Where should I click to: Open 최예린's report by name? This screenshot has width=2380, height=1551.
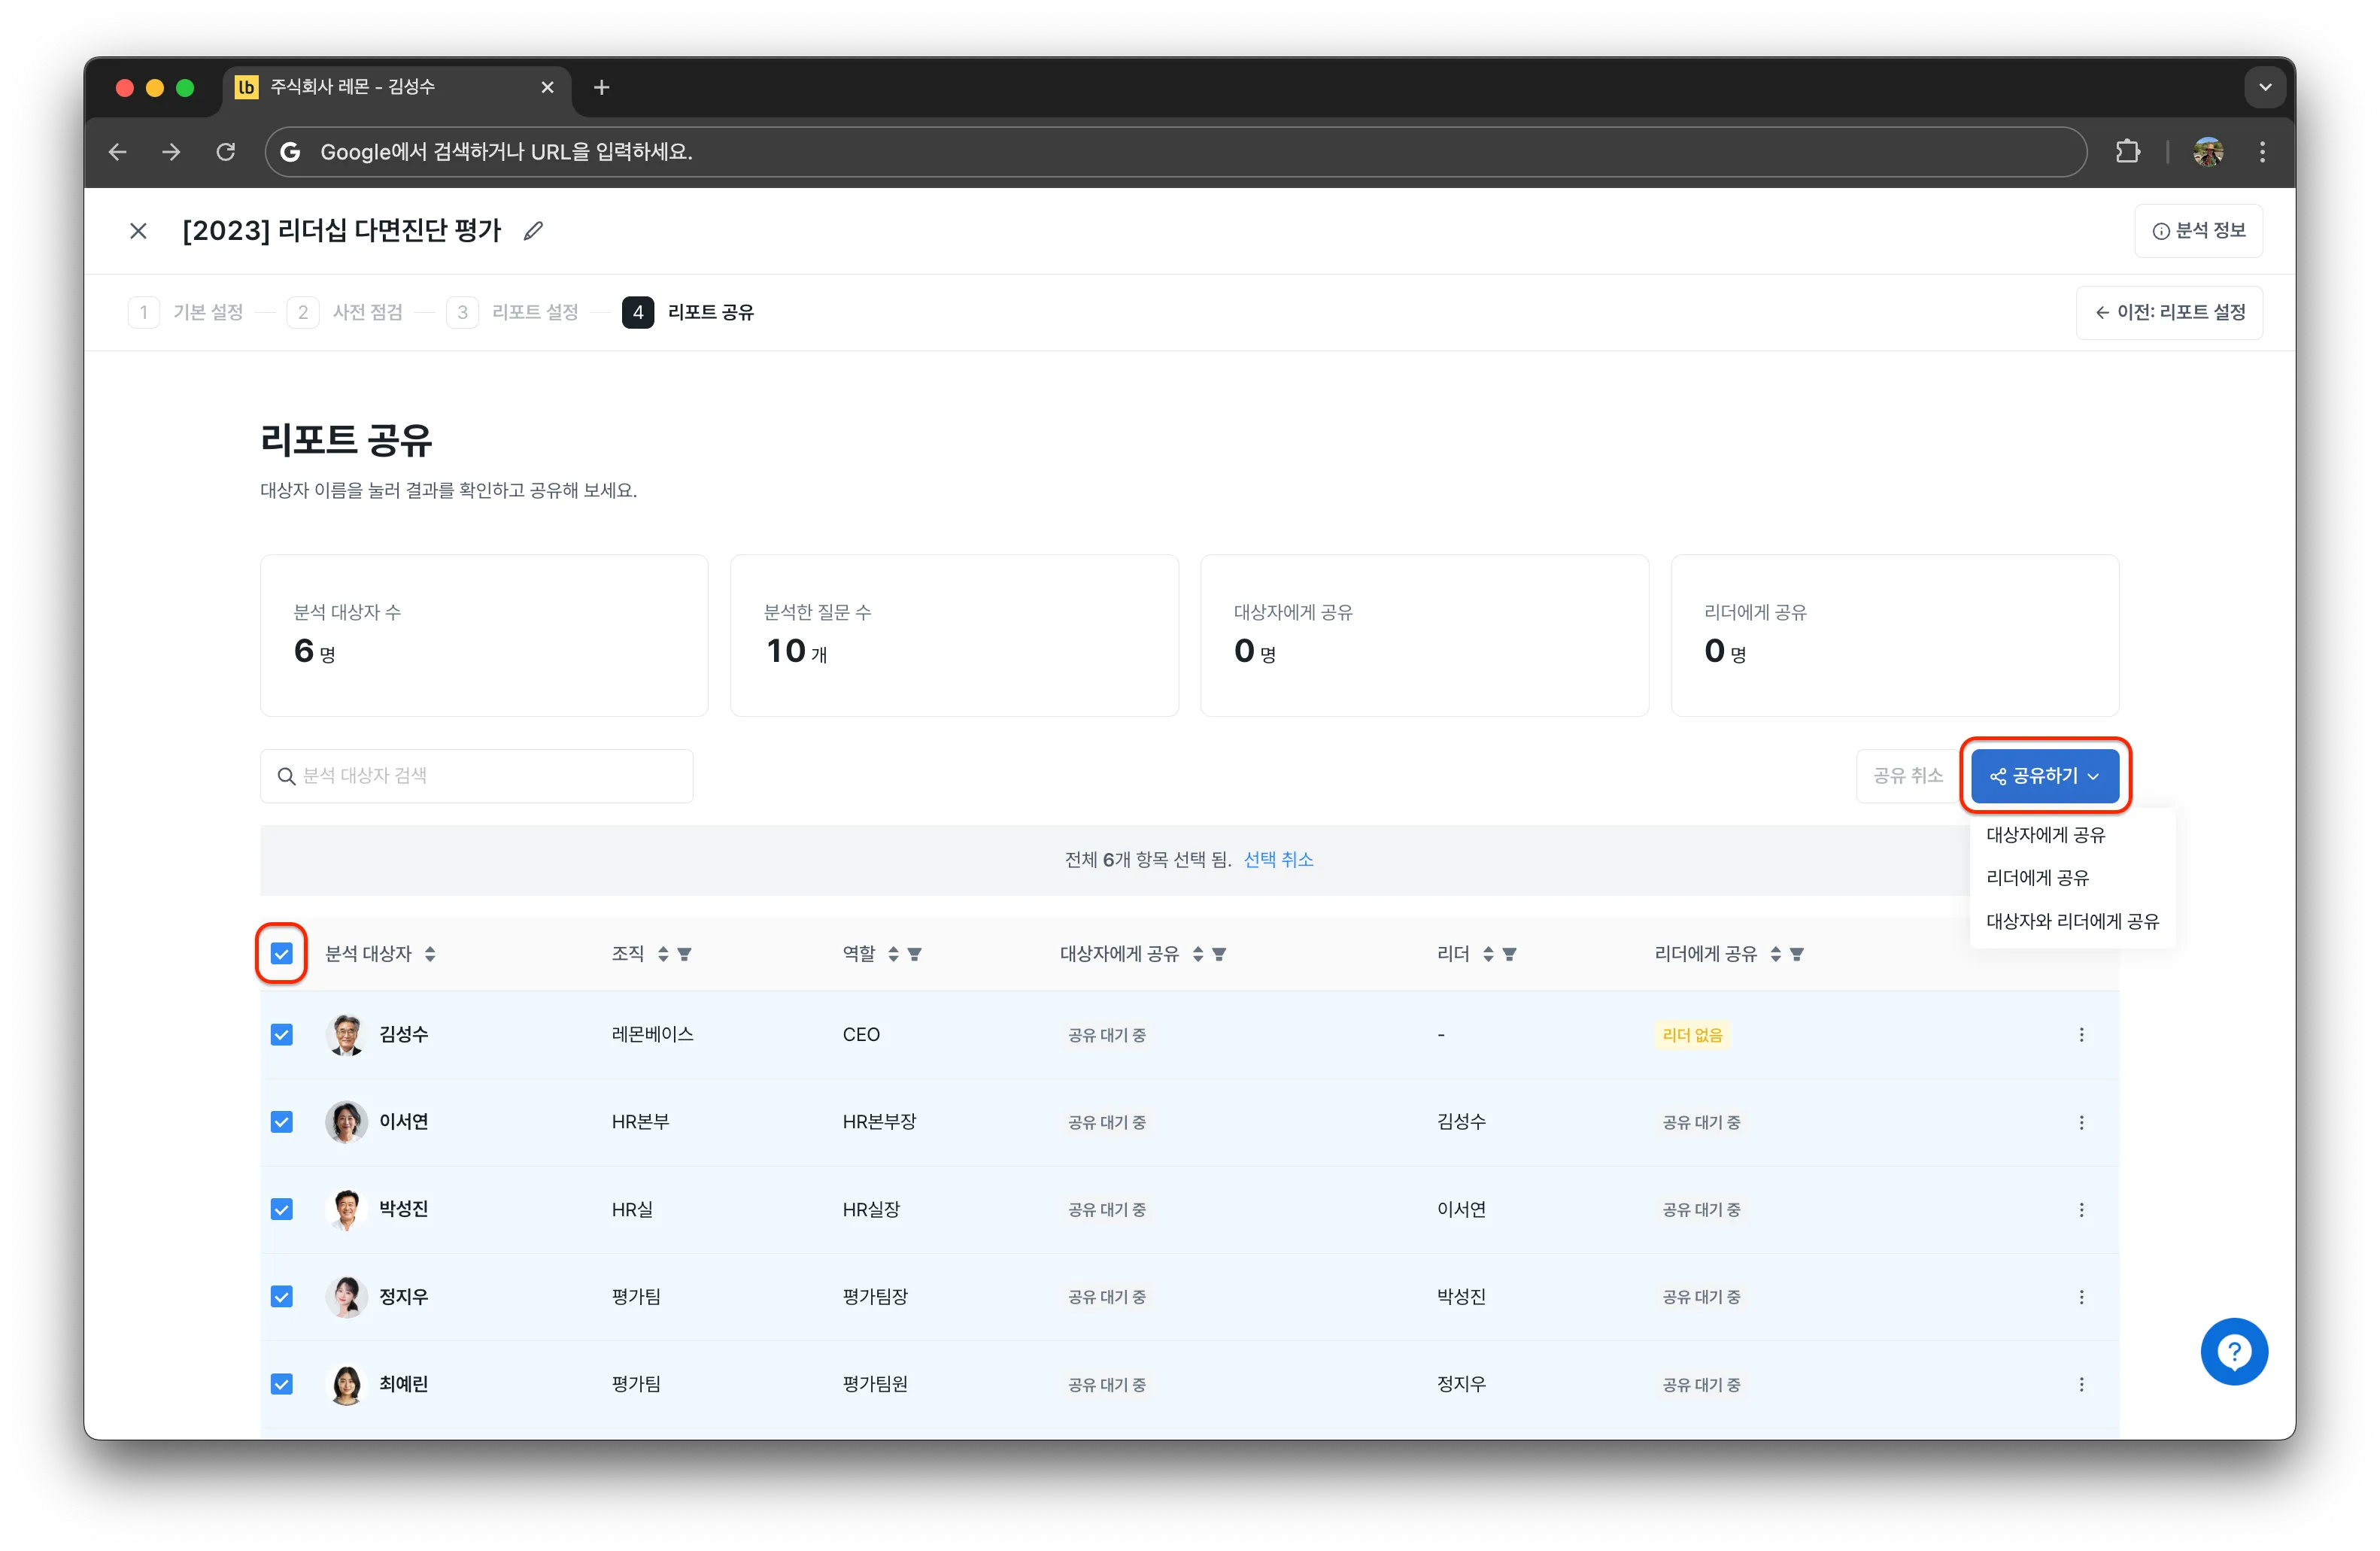[x=403, y=1384]
